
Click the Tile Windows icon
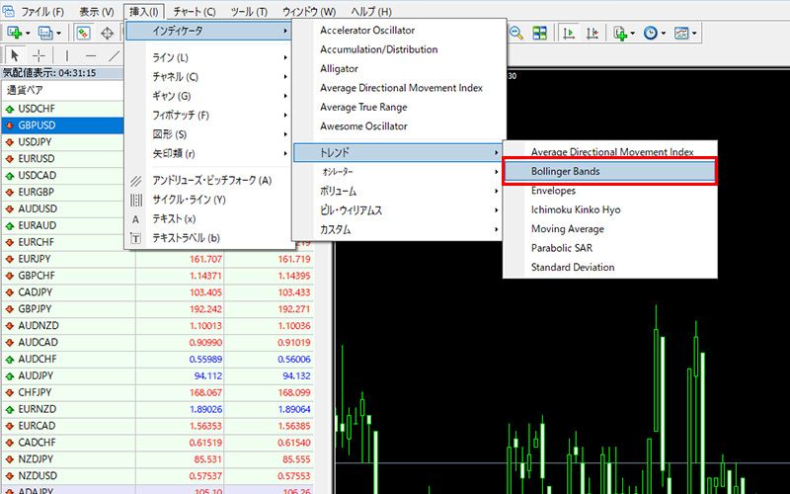(x=540, y=33)
